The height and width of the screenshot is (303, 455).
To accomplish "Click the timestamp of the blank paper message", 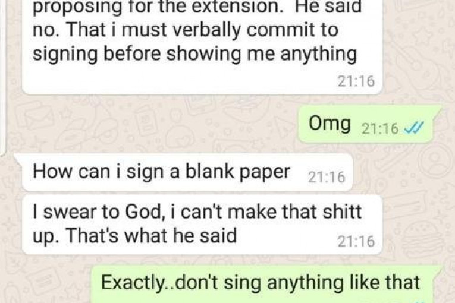I will 327,177.
